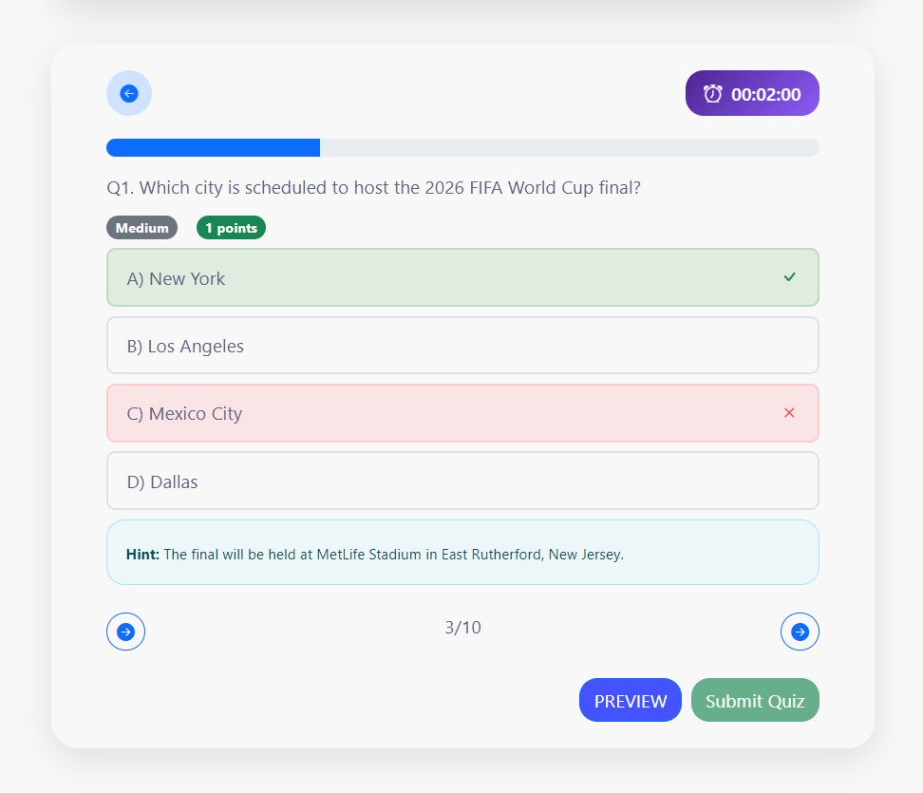
Task: Click the blue quiz progress bar
Action: [214, 147]
